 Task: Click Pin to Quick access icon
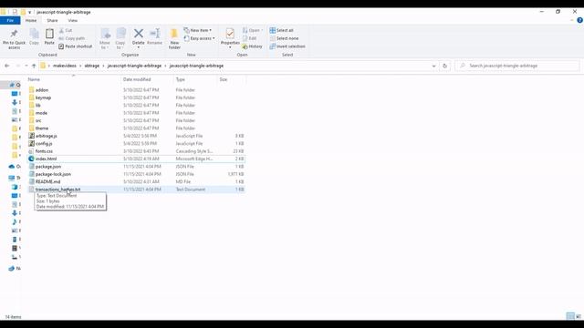14,34
